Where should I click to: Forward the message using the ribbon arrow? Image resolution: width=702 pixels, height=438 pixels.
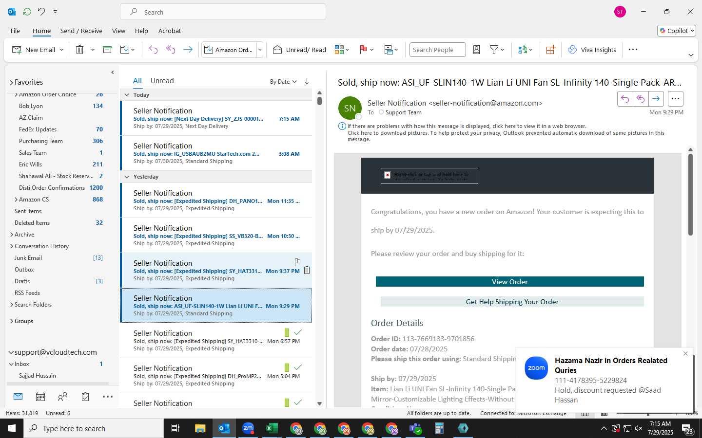[188, 50]
